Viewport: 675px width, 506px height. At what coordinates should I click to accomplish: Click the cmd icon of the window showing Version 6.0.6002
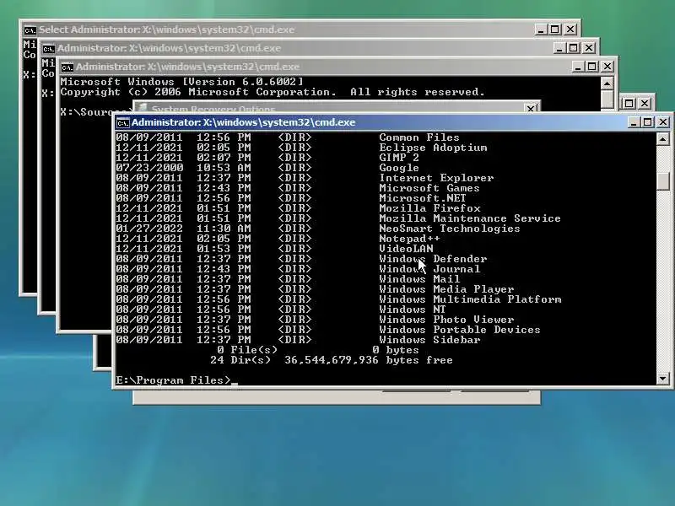[67, 67]
